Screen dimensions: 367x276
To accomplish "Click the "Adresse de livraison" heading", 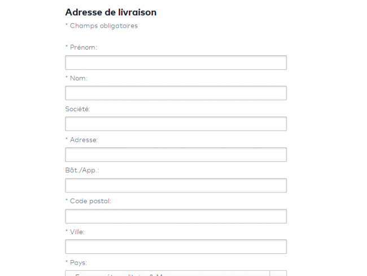I will point(111,12).
